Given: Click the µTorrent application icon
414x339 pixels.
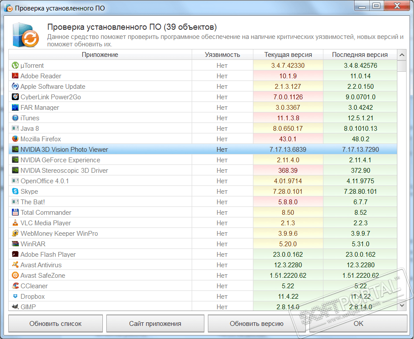Looking at the screenshot, I should click(15, 65).
